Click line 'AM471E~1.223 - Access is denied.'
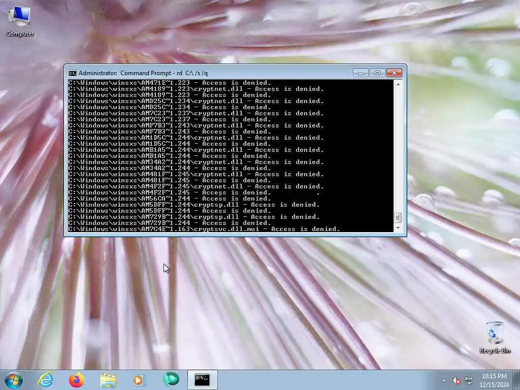The image size is (520, 390). (170, 83)
